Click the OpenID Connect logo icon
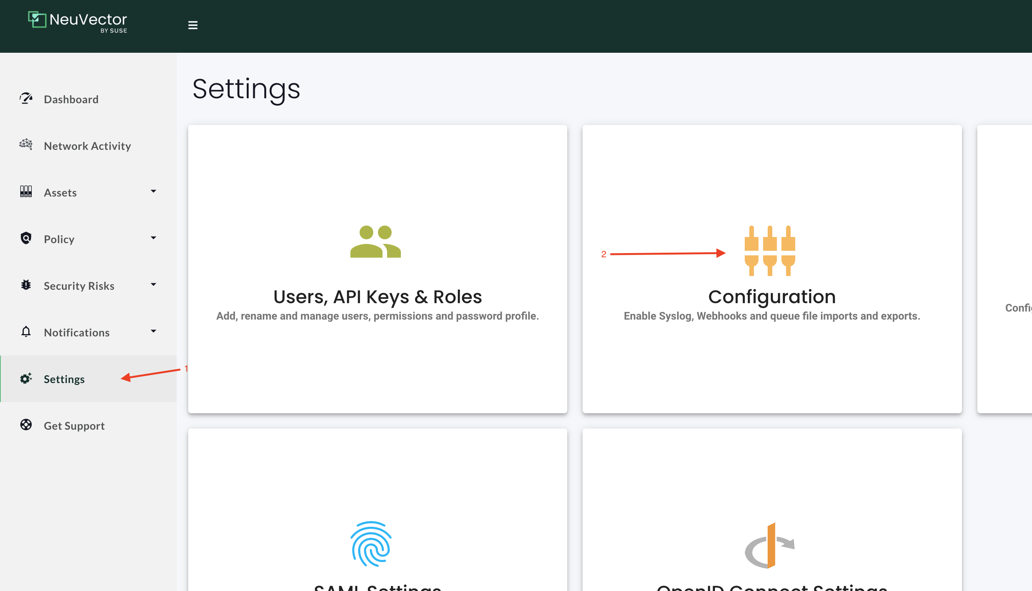The width and height of the screenshot is (1032, 591). click(x=770, y=546)
